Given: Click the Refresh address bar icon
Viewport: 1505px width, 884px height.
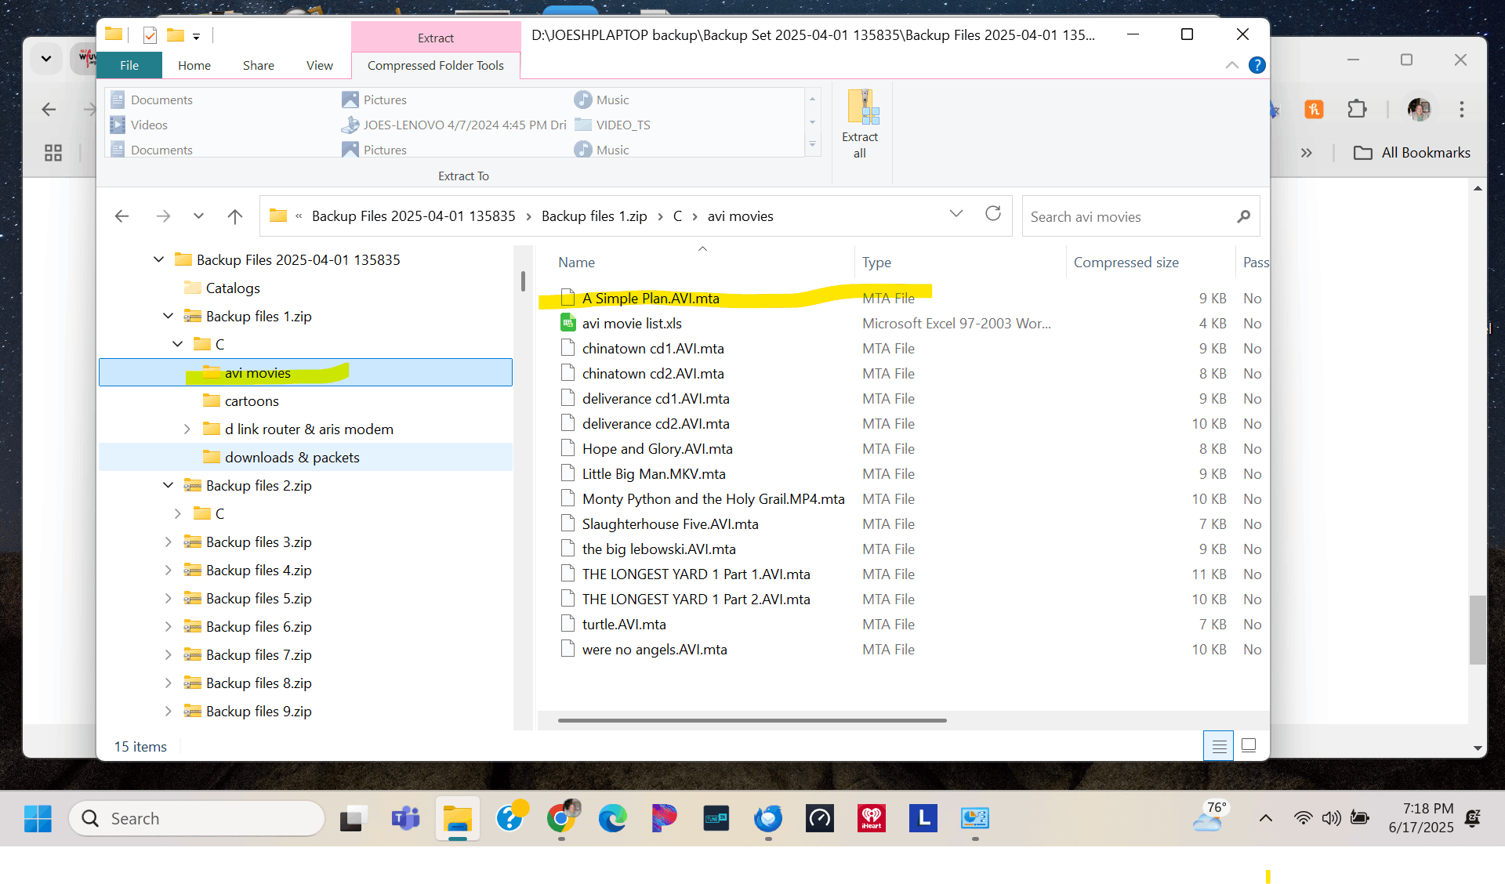Looking at the screenshot, I should coord(993,215).
